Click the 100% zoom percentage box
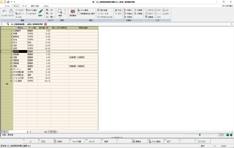The width and height of the screenshot is (234, 148). coord(221,135)
